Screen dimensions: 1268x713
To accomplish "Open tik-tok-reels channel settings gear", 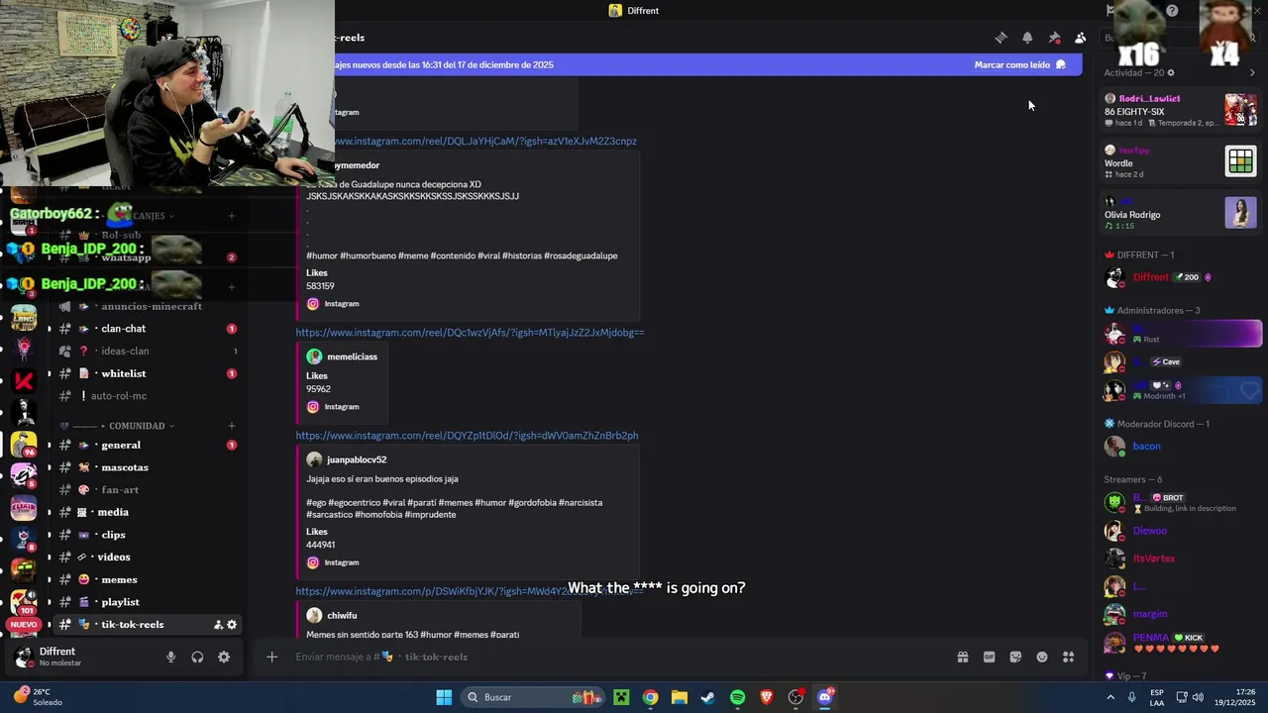I will pyautogui.click(x=232, y=625).
